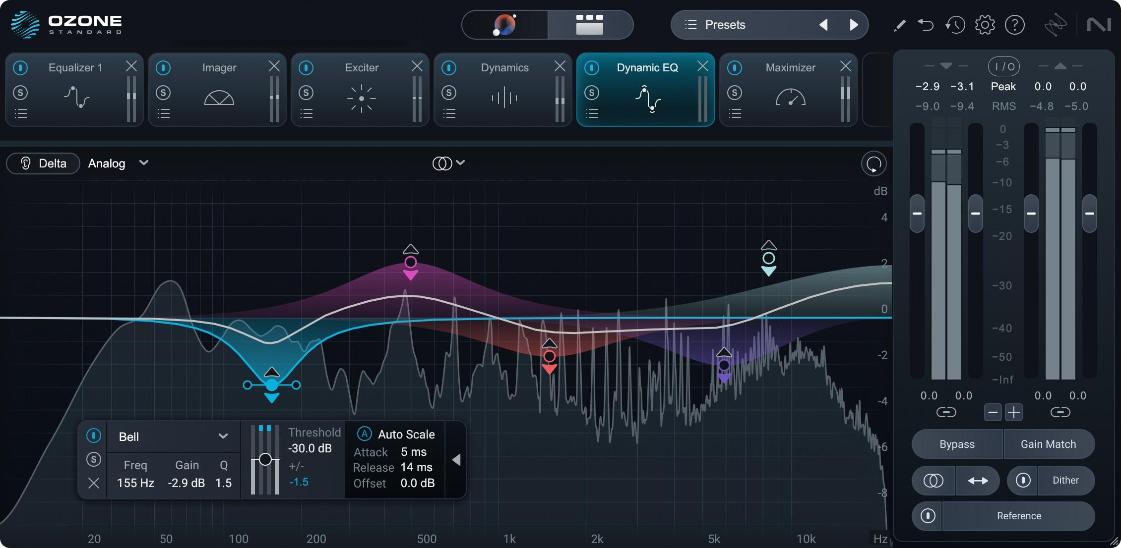Click the left input gain slider handle
Image resolution: width=1121 pixels, height=548 pixels.
pos(917,214)
